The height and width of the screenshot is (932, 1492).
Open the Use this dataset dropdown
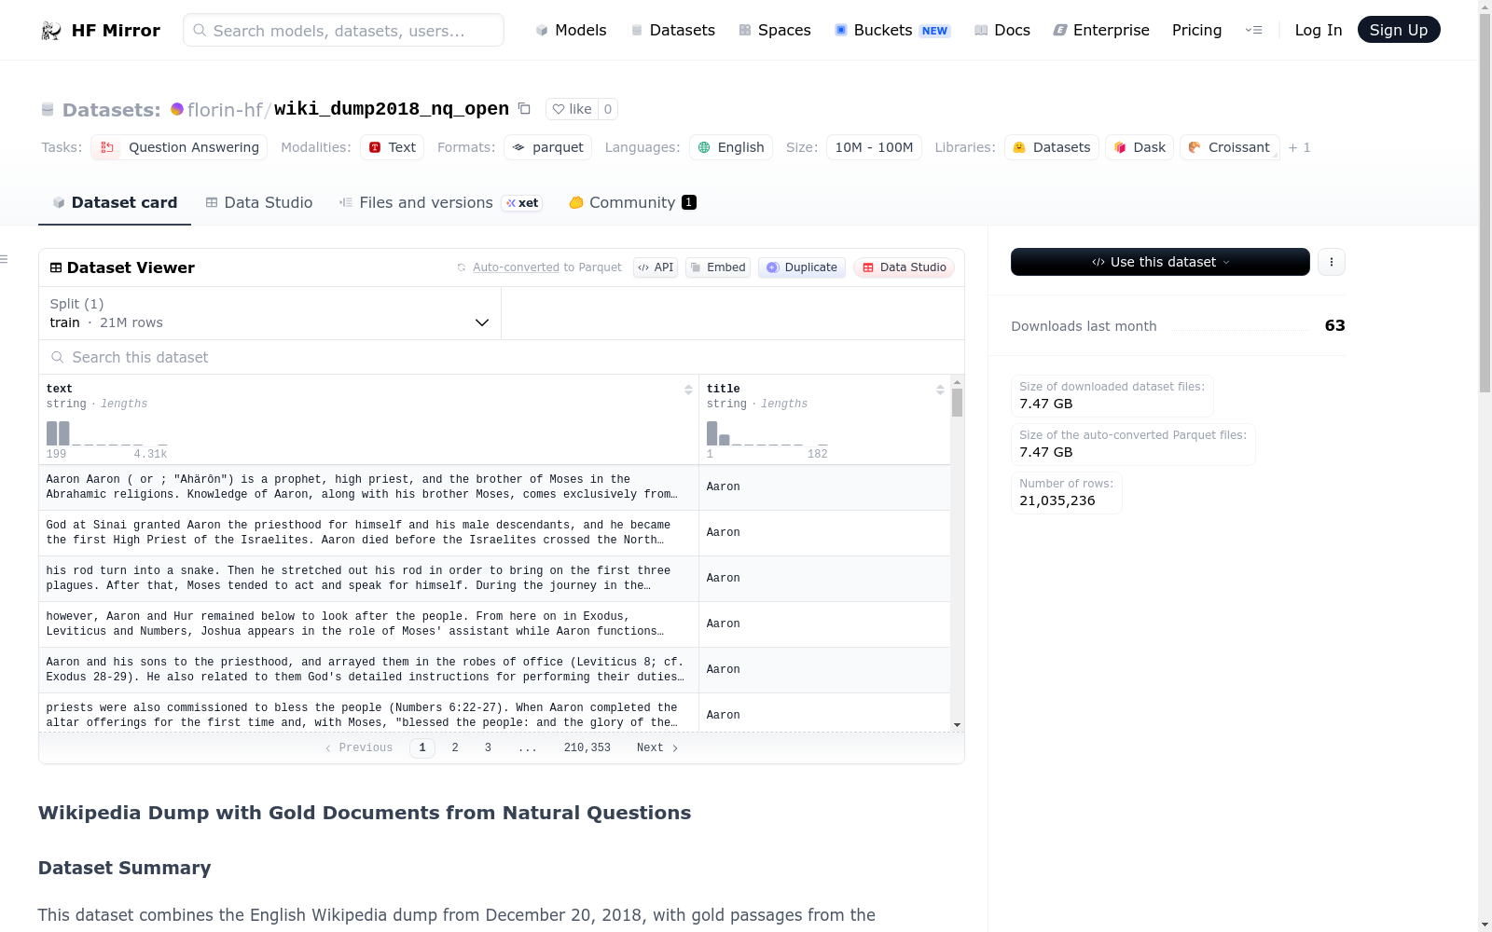pos(1160,262)
